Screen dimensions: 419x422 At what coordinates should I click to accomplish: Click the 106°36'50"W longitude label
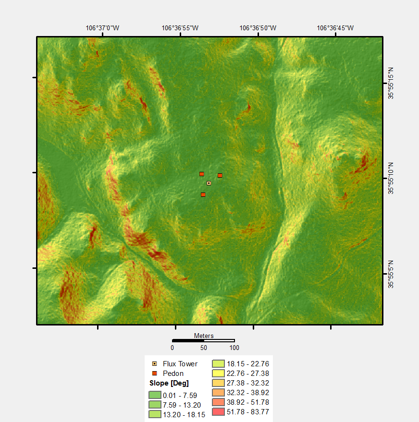click(x=258, y=28)
